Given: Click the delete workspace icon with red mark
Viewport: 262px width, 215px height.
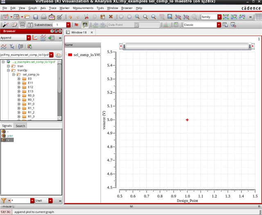Looking at the screenshot, I should 233,25.
